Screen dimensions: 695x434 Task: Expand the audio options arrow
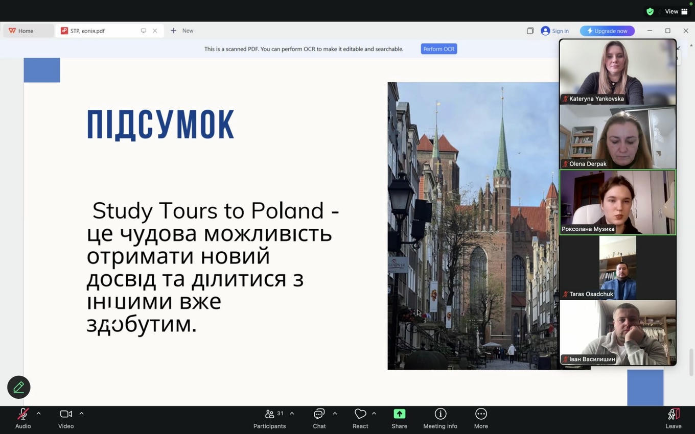38,414
